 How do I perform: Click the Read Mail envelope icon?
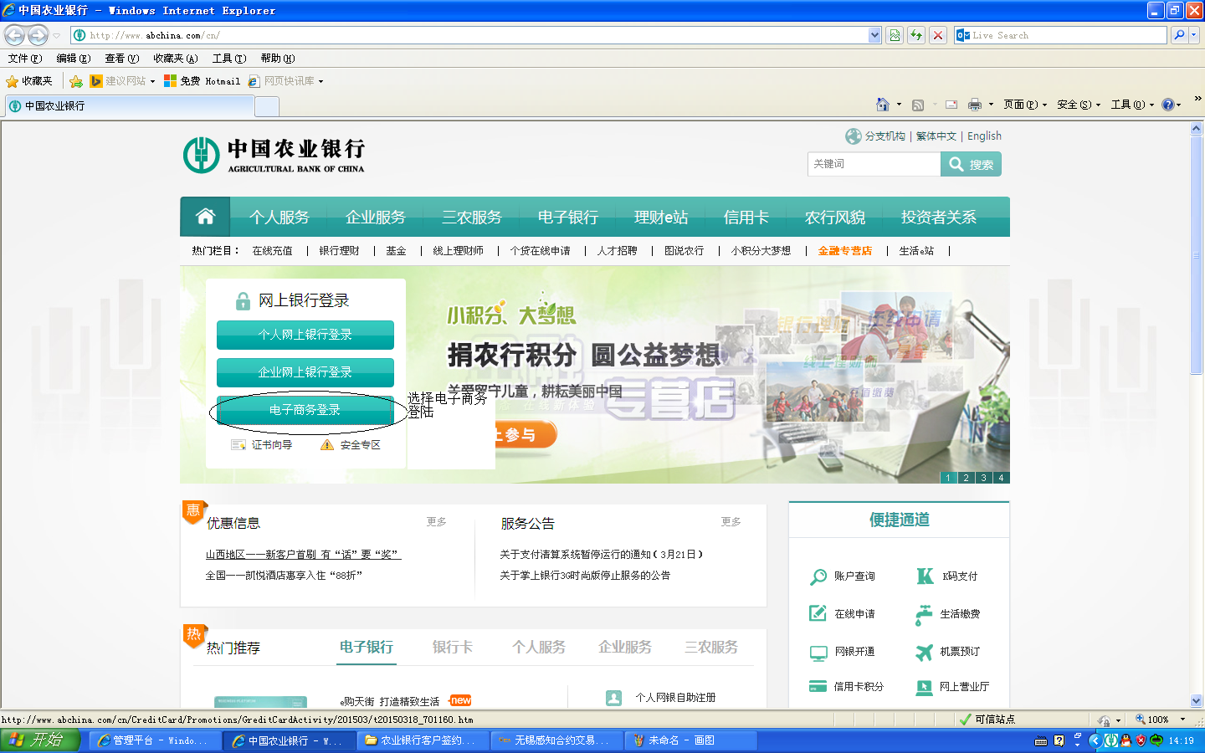tap(951, 105)
